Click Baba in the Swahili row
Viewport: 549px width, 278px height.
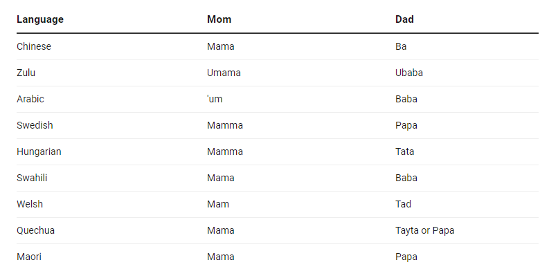406,178
